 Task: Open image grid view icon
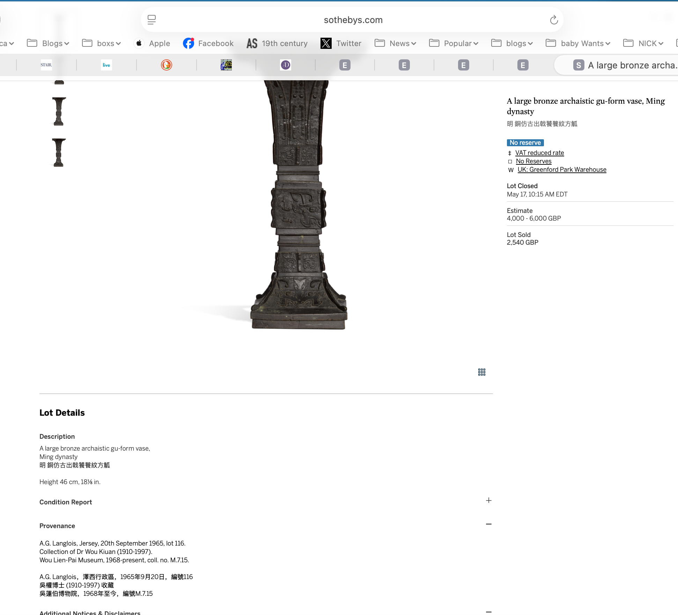(x=482, y=372)
